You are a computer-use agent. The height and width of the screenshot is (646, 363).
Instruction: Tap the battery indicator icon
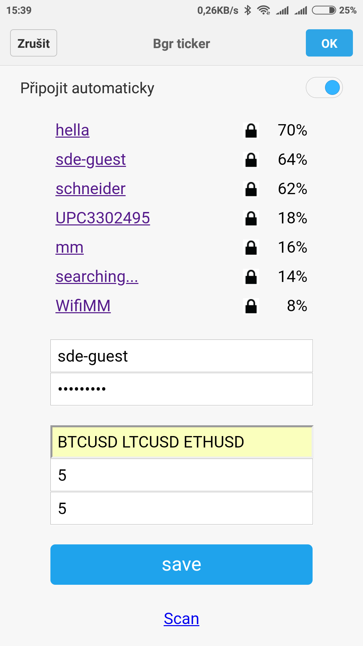pyautogui.click(x=324, y=10)
